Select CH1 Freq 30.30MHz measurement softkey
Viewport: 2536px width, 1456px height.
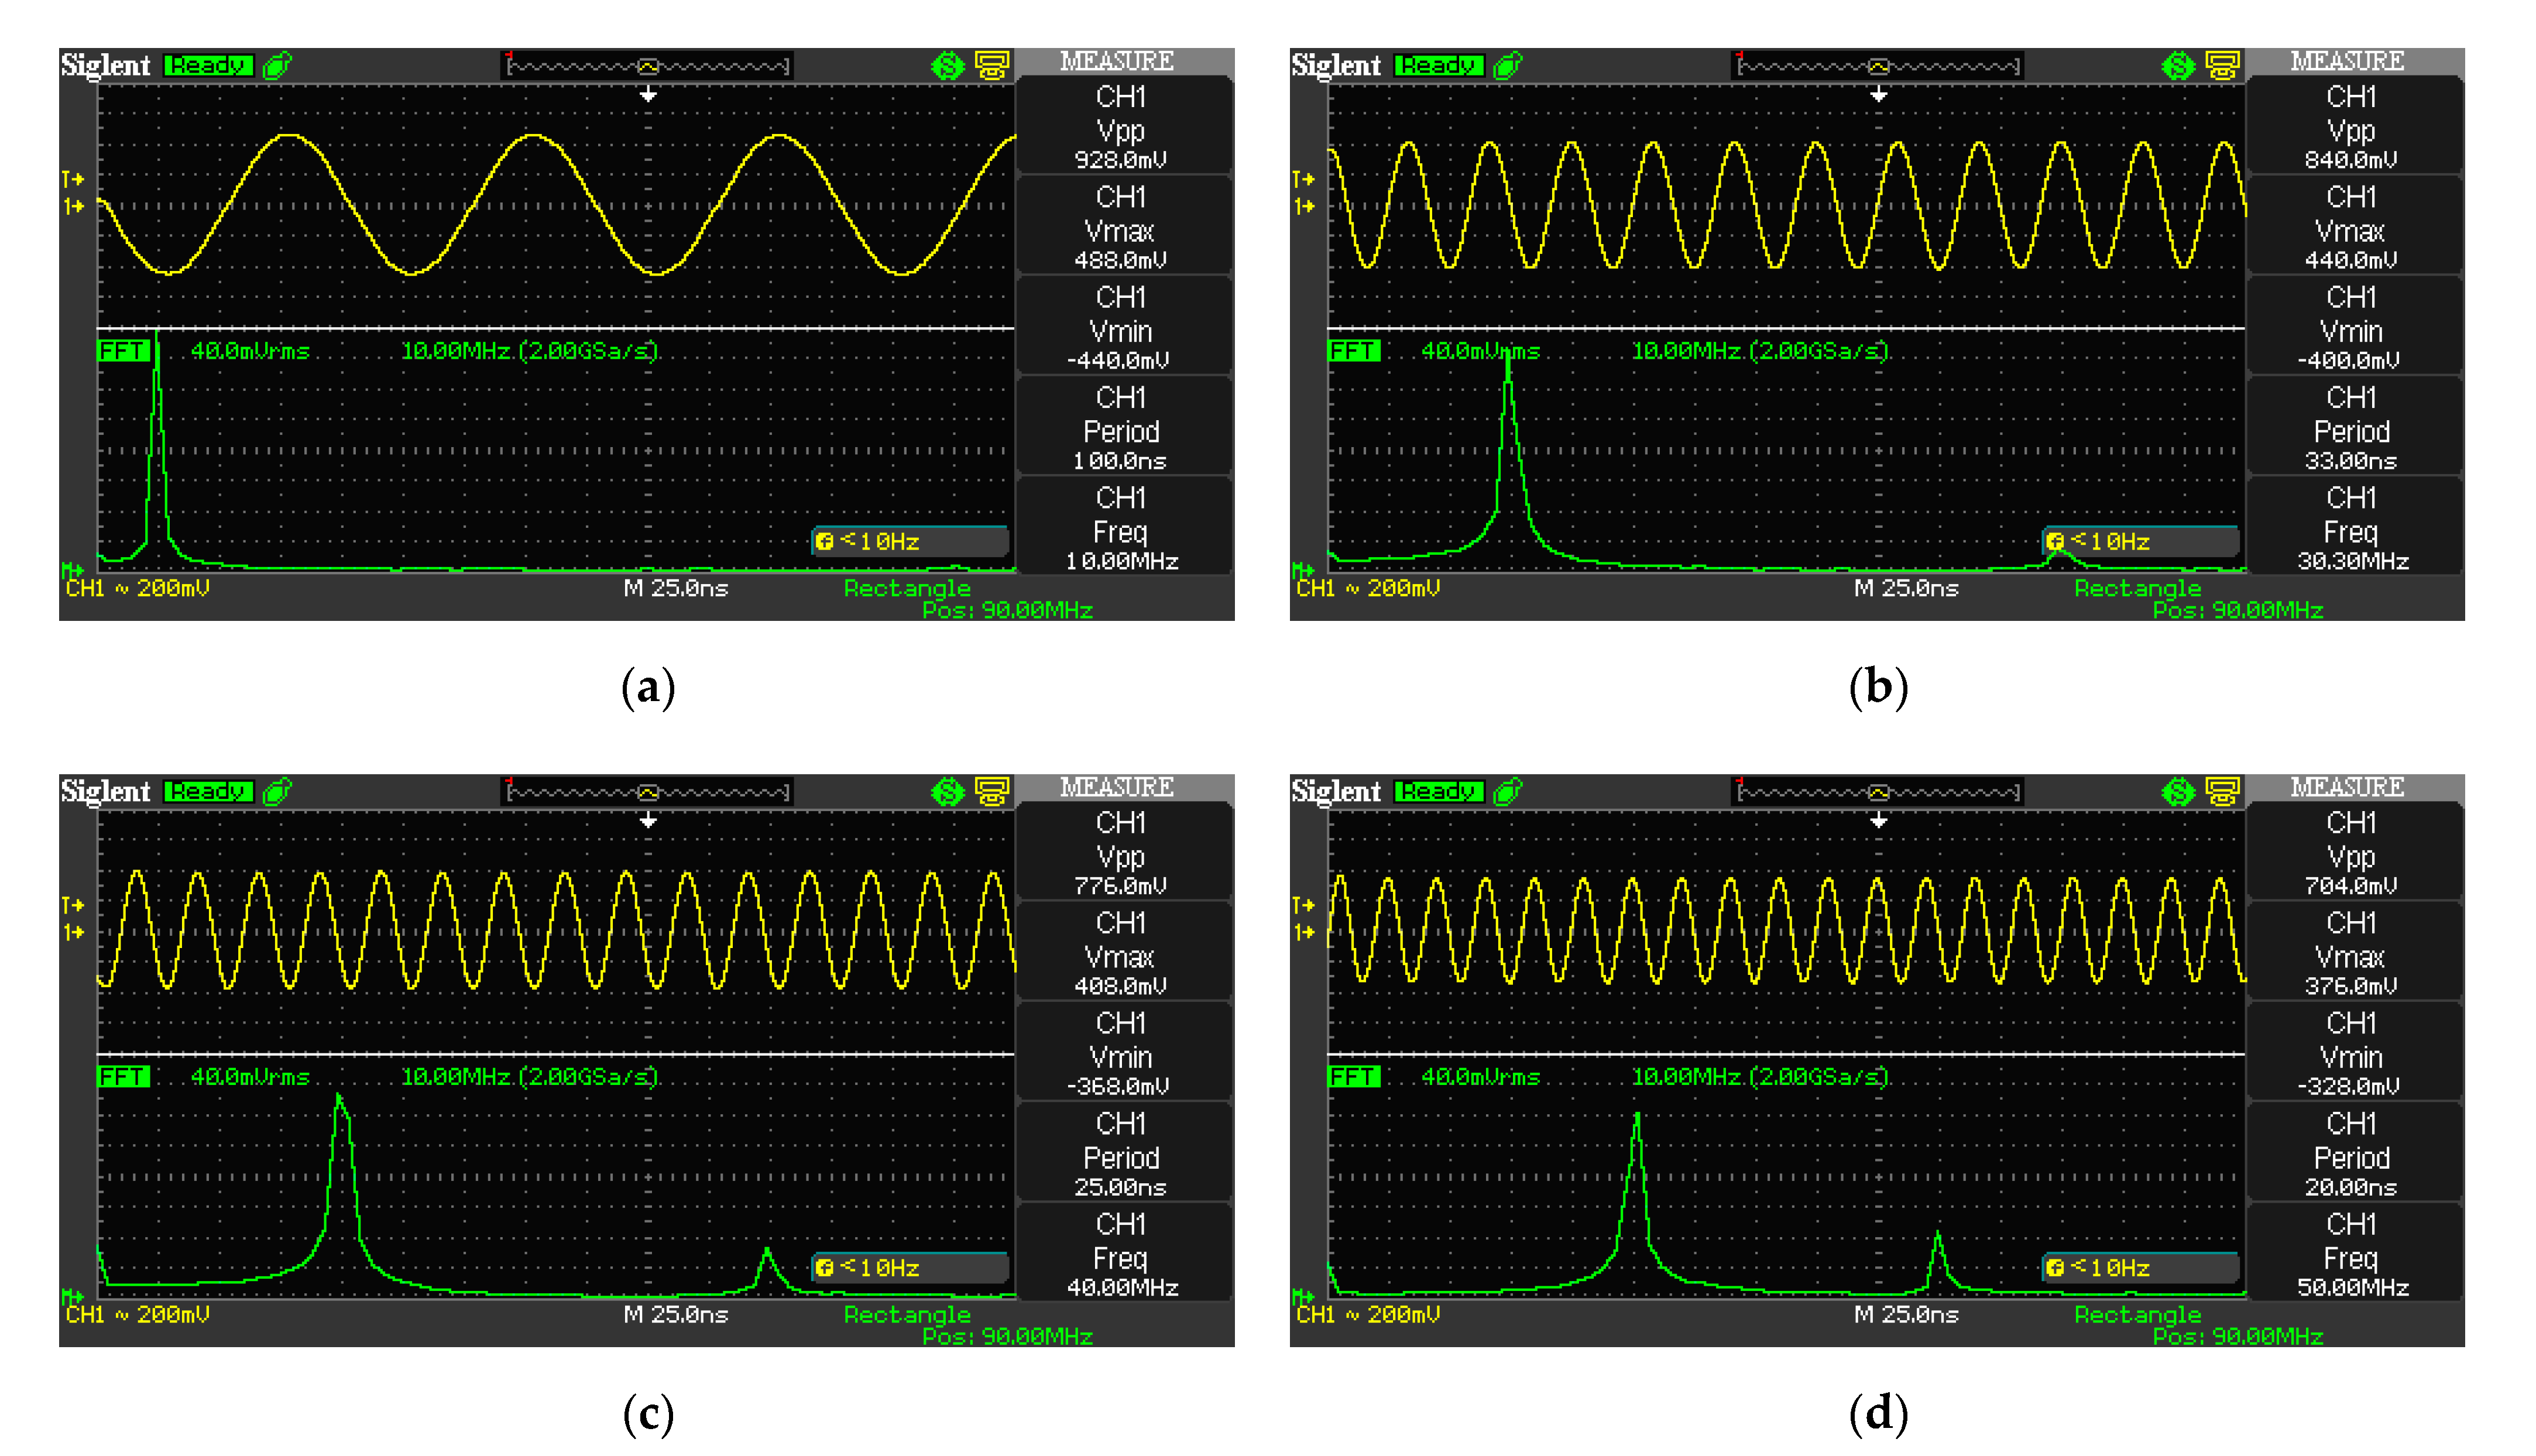point(2354,526)
